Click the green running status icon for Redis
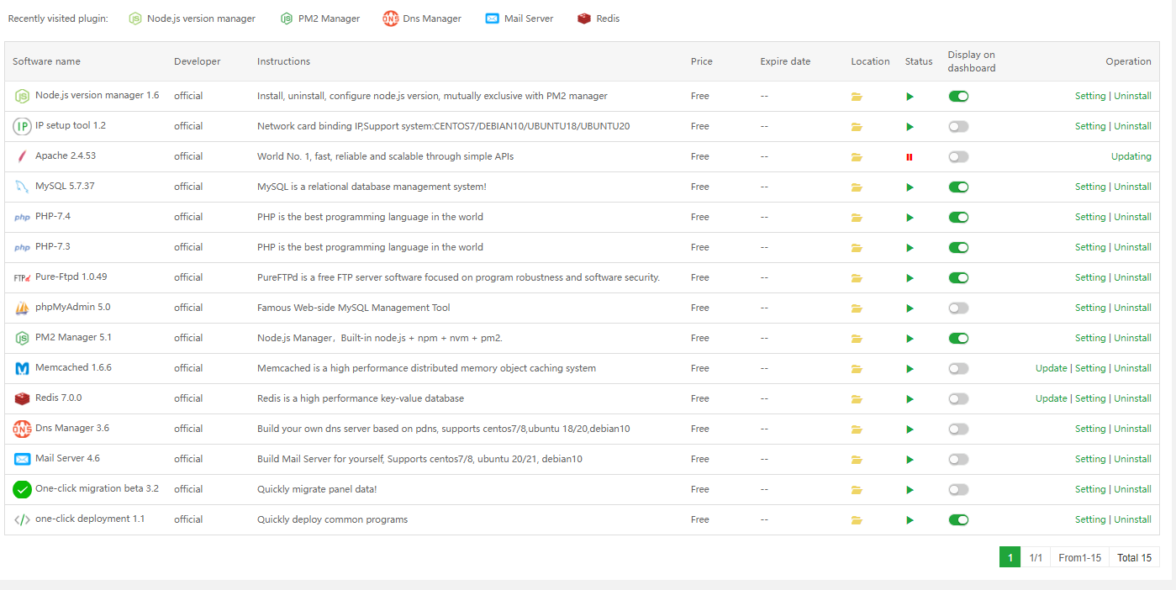The image size is (1176, 590). point(910,399)
